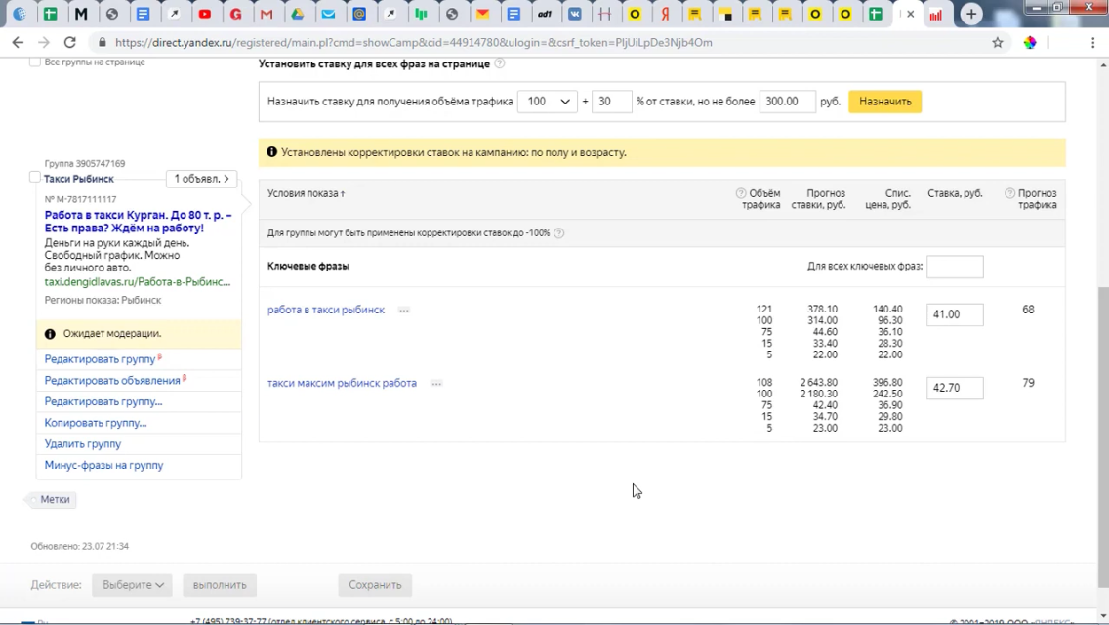Screen dimensions: 1109x625
Task: Click 'Редактировать объявления' link
Action: click(112, 381)
